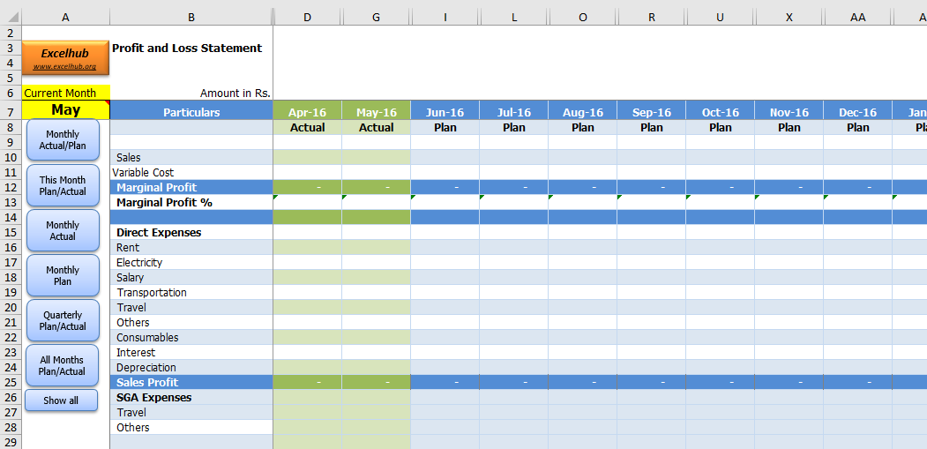Select column G header
This screenshot has height=449, width=927.
pos(376,18)
